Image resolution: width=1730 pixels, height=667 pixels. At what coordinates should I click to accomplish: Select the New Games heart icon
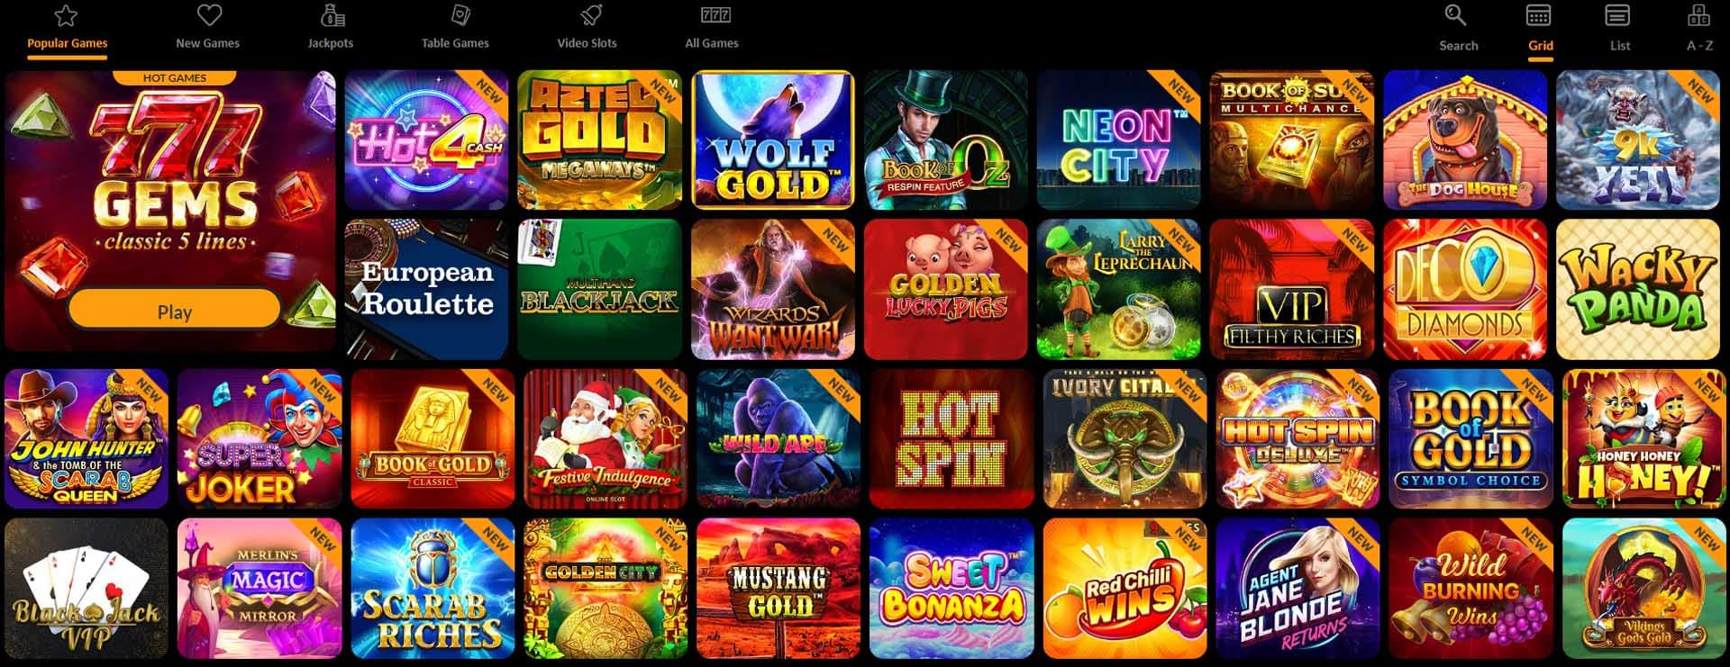click(x=209, y=15)
